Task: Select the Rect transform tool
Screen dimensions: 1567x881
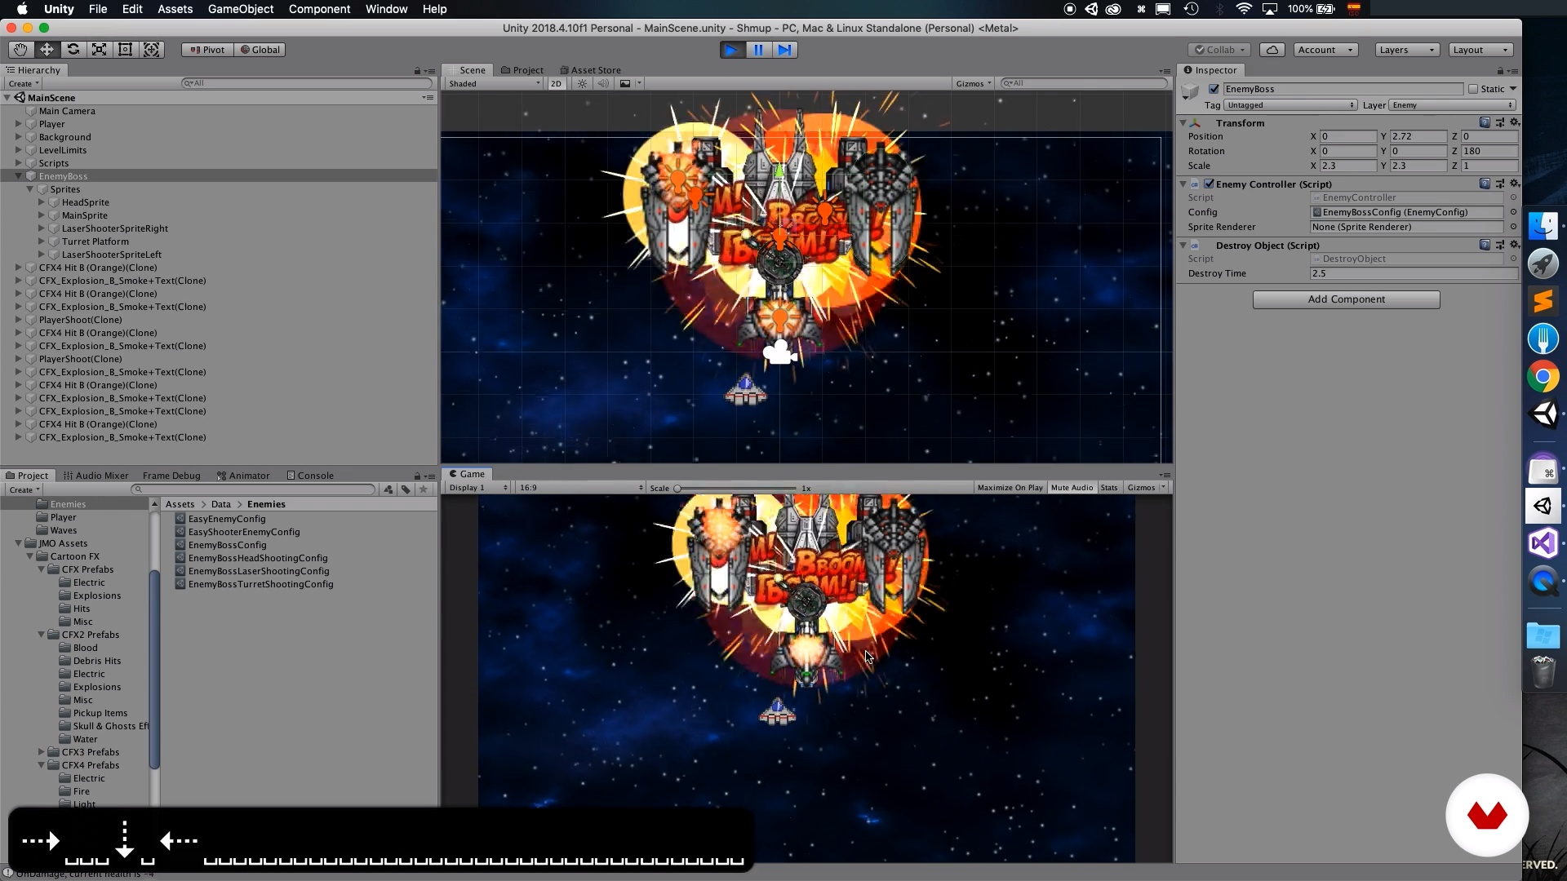Action: [125, 50]
